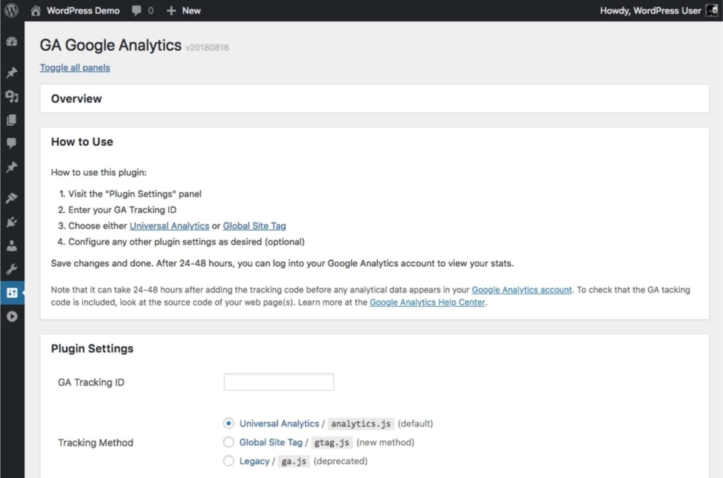Open the home icon beside WordPress Demo
723x478 pixels.
[35, 11]
